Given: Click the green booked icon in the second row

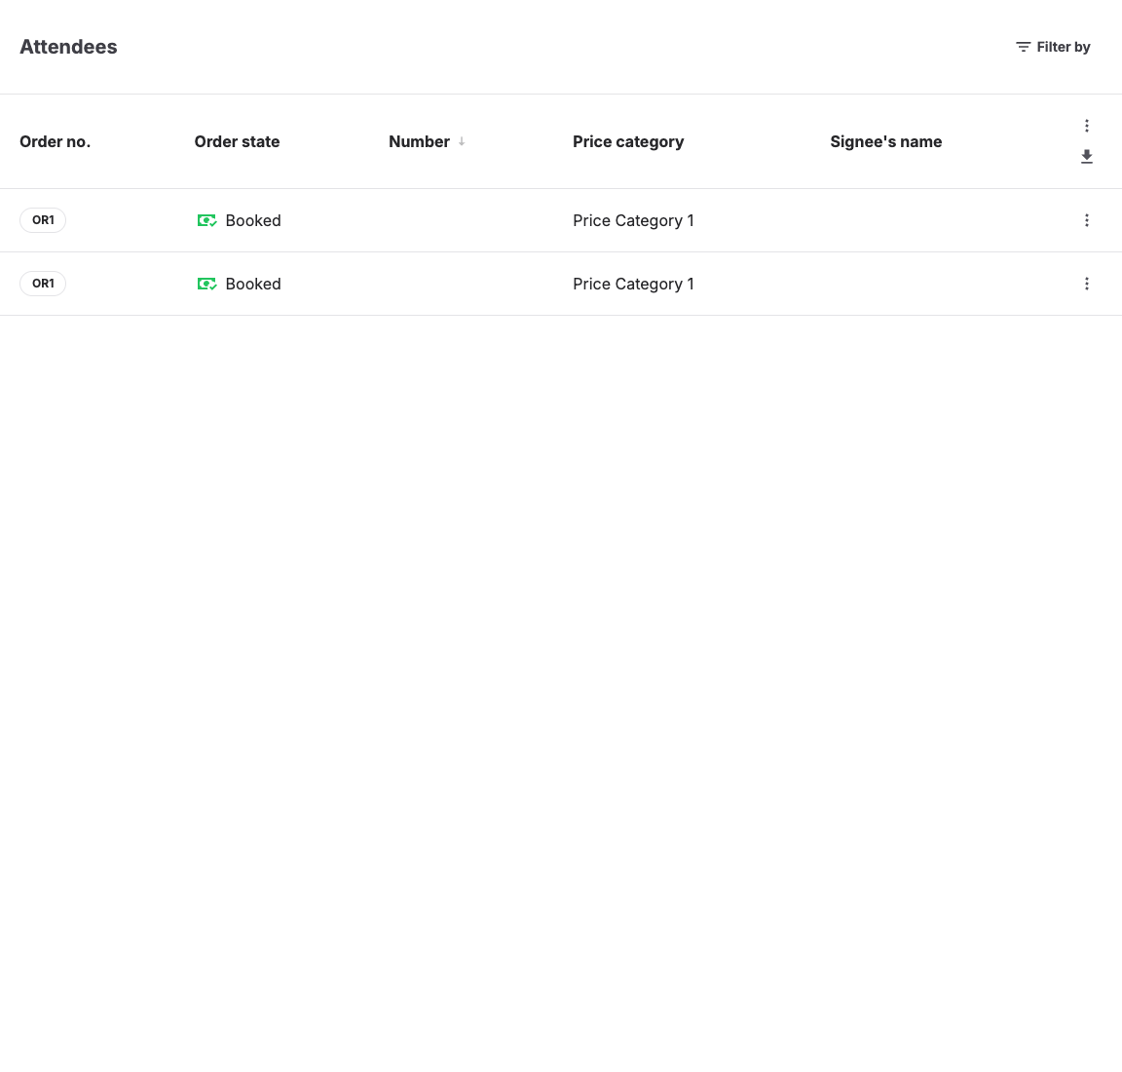Looking at the screenshot, I should [206, 284].
